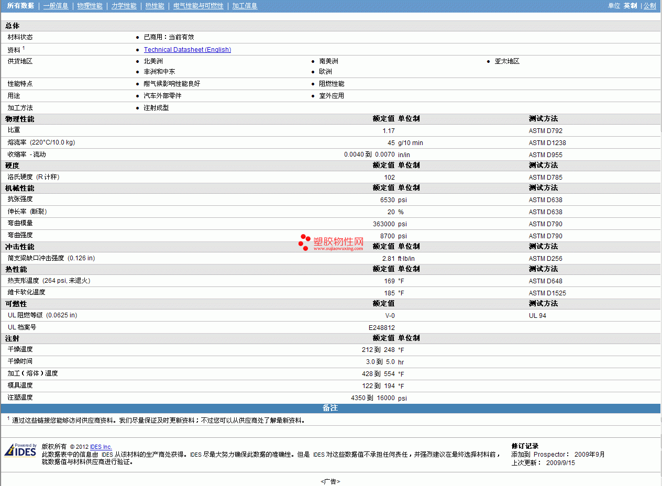Select the ASTM D256 cell
The height and width of the screenshot is (486, 662).
[546, 259]
